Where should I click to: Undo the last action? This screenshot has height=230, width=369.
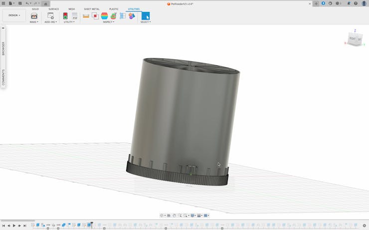point(27,3)
